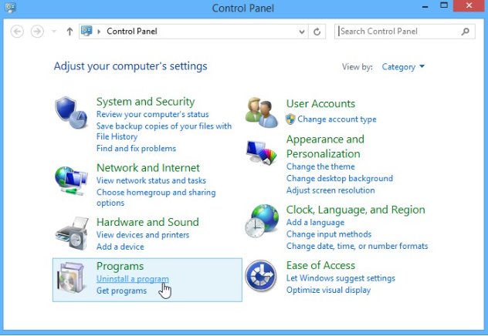Expand the address bar breadcrumb arrow
488x336 pixels.
point(99,32)
